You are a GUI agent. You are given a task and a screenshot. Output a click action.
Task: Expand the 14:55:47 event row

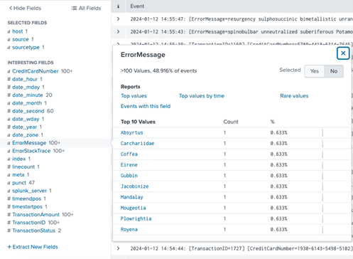(118, 19)
